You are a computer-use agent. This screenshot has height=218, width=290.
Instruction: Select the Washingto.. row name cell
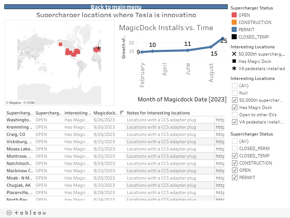(x=19, y=120)
